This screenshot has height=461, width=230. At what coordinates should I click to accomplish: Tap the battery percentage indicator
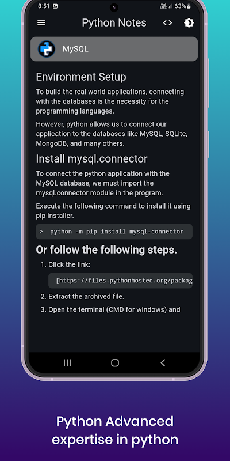point(182,6)
